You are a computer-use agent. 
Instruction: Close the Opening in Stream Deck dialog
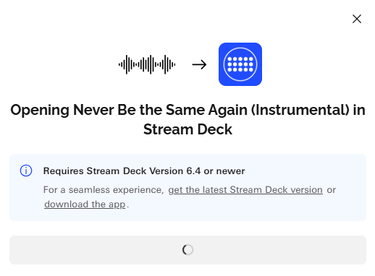point(357,19)
